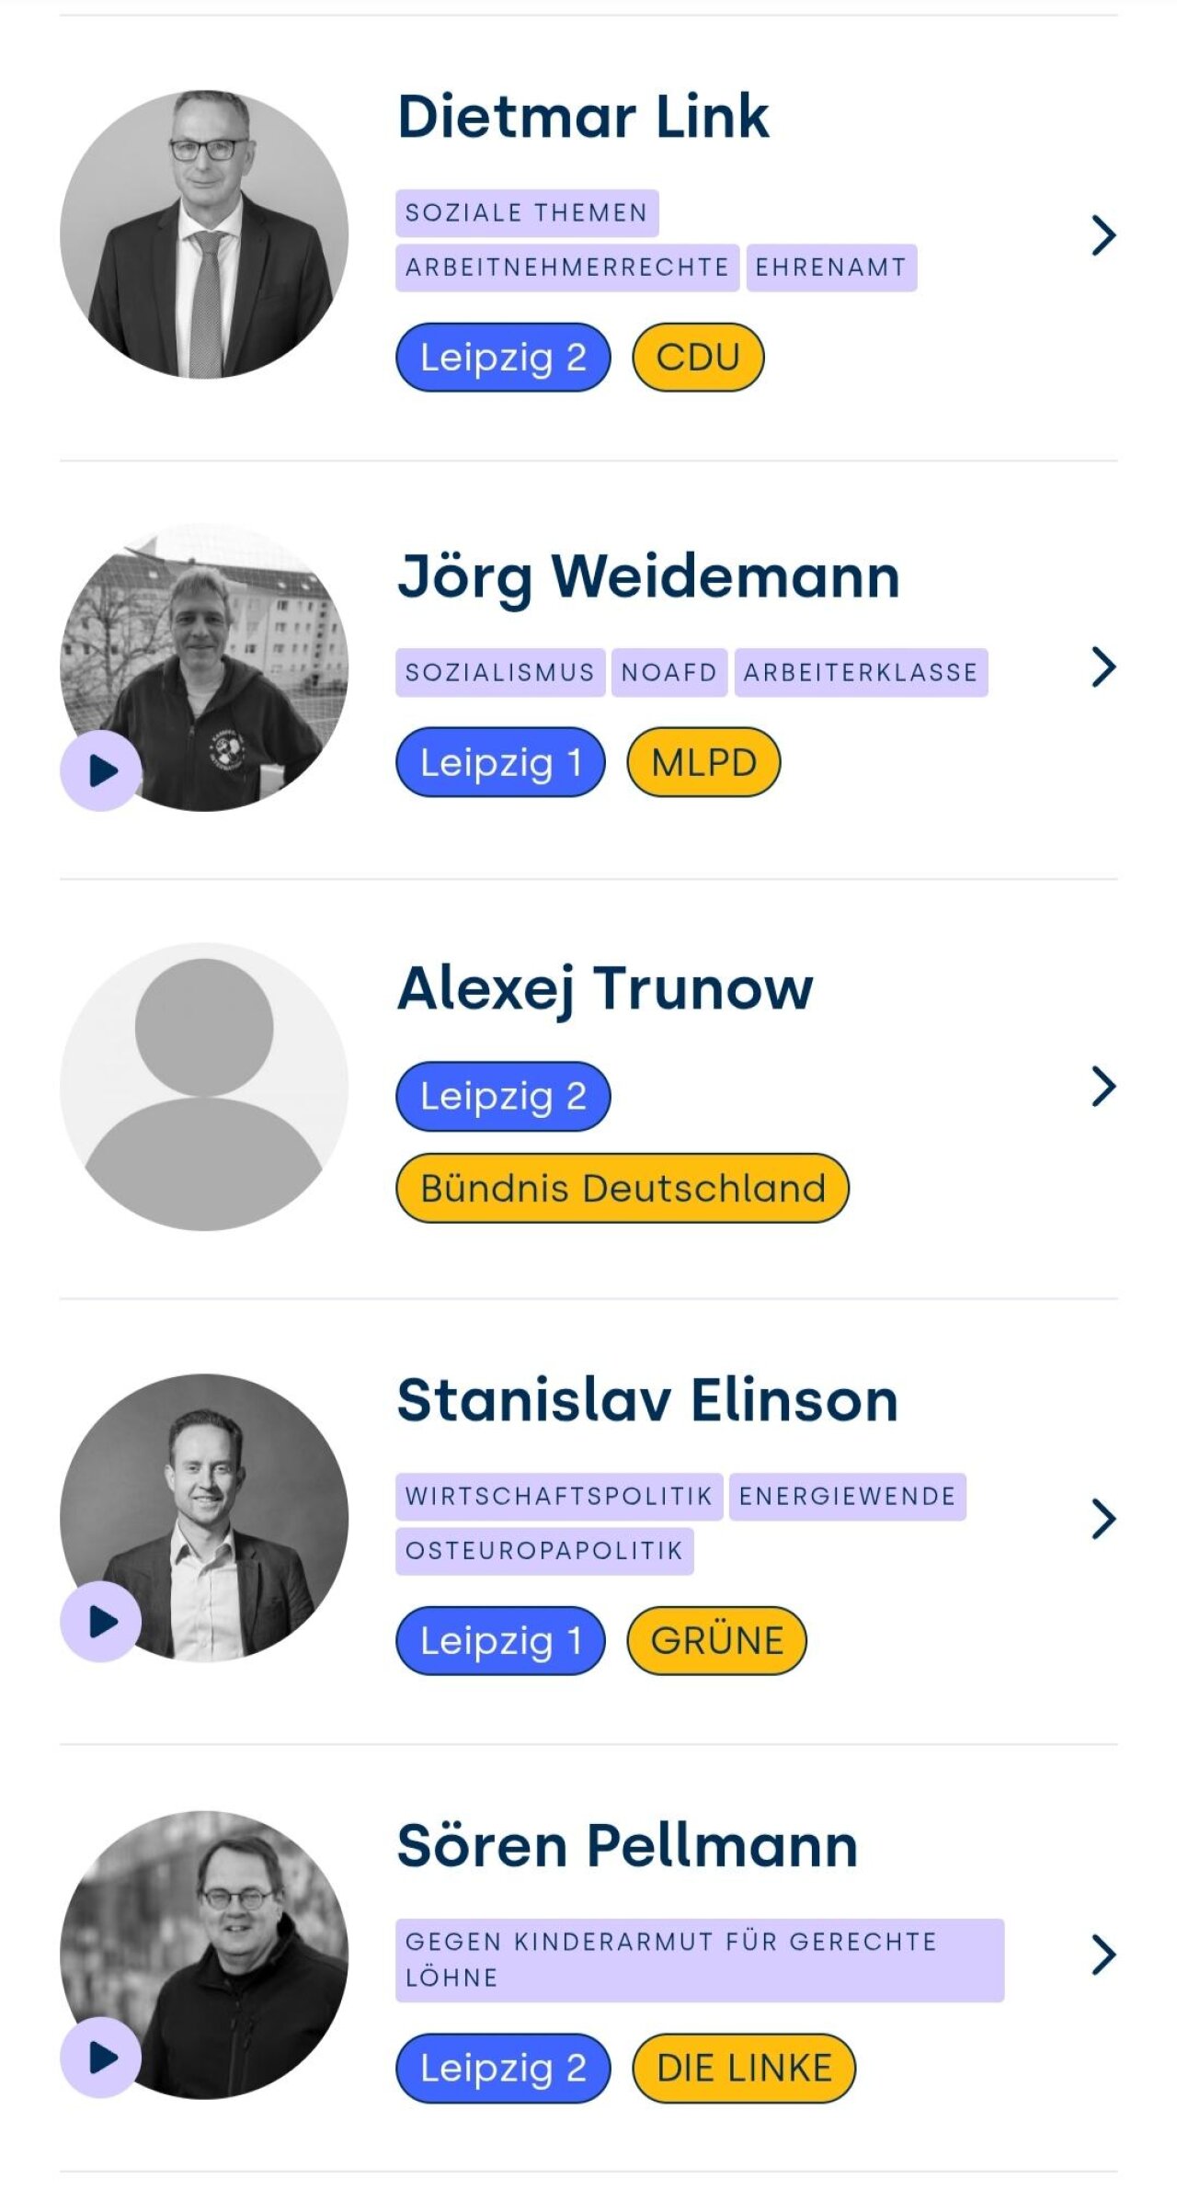The image size is (1177, 2189).
Task: Select the GRÜNE party badge
Action: [716, 1640]
